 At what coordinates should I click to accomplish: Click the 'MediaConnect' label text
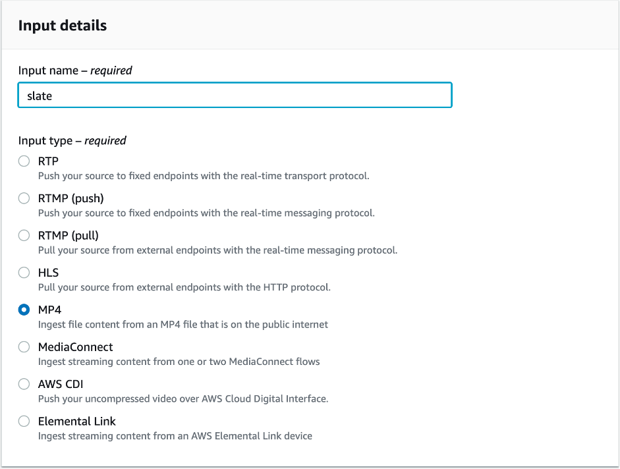[75, 346]
